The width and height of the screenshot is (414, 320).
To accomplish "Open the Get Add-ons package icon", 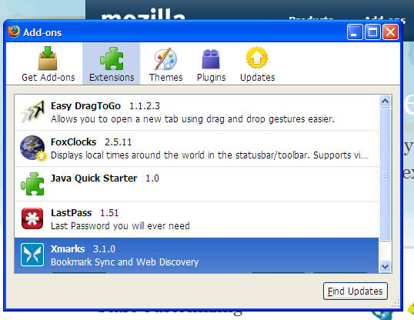I will tap(48, 58).
